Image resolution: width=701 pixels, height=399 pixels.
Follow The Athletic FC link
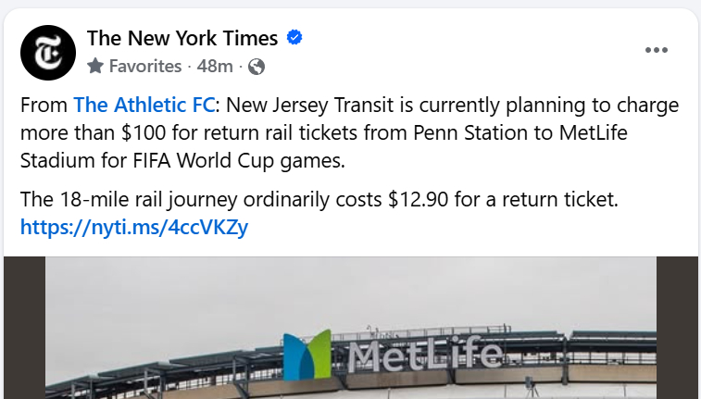144,105
